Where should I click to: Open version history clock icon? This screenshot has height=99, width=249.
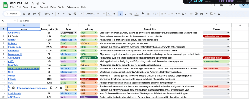pos(213,5)
